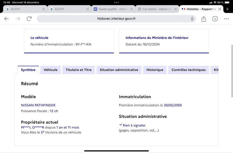Screen dimensions: 233x153
Task: Reload the HistoVec page
Action: (29, 19)
